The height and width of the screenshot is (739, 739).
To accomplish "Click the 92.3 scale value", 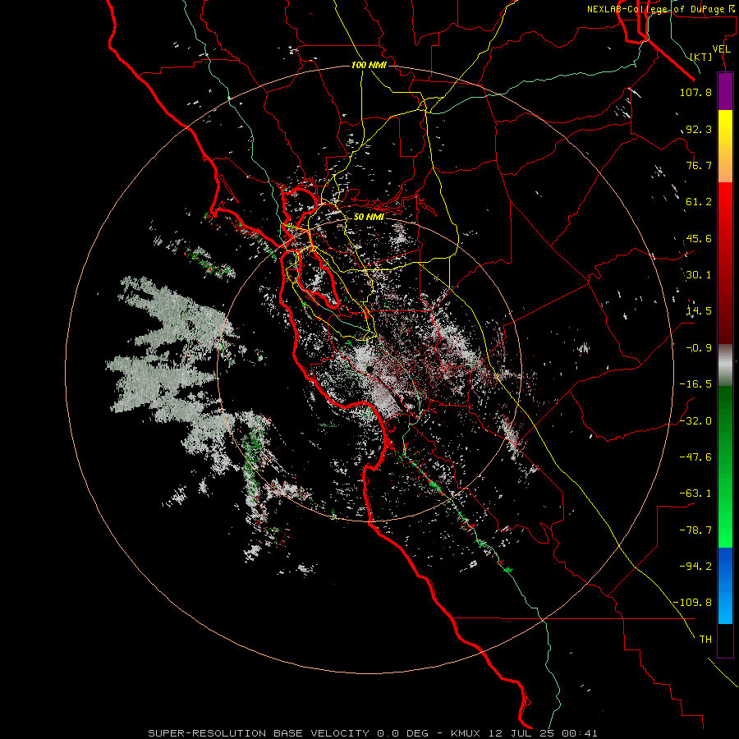I will (x=699, y=129).
